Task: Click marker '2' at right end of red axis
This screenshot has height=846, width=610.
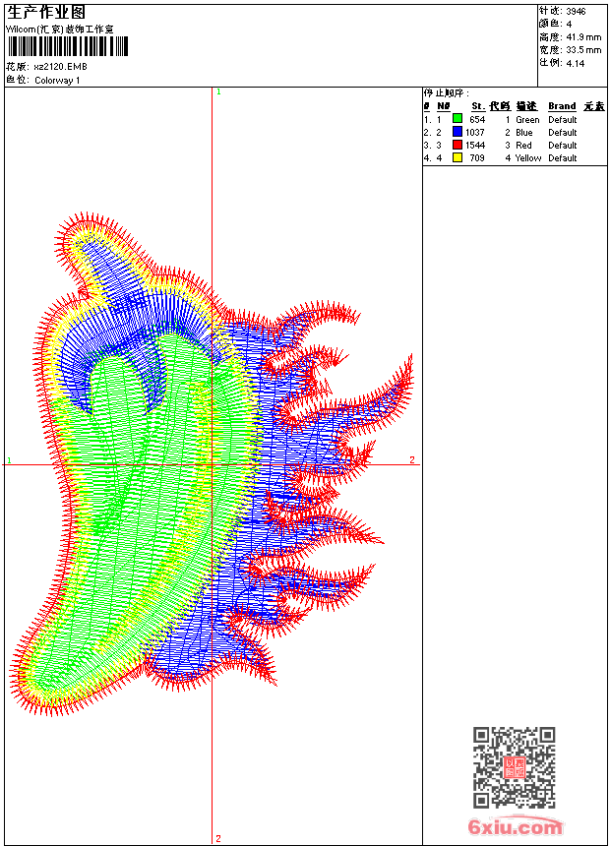Action: (412, 460)
